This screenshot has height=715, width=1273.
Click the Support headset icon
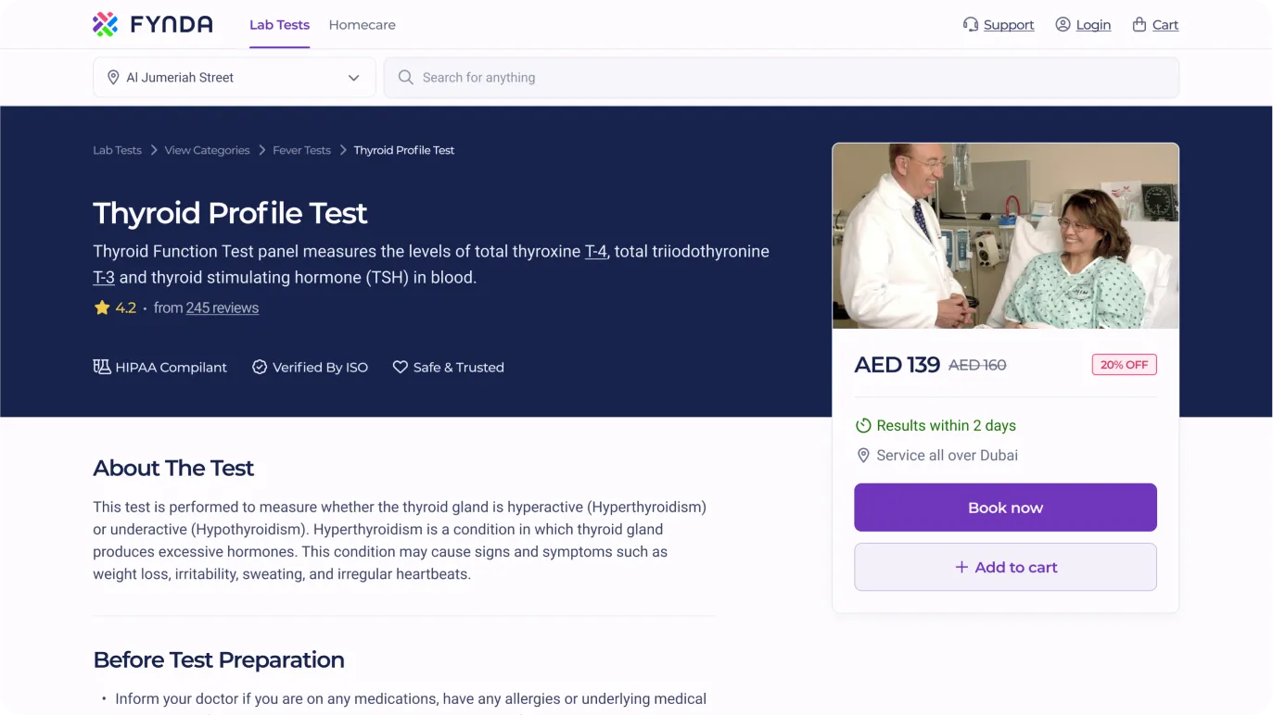(971, 25)
